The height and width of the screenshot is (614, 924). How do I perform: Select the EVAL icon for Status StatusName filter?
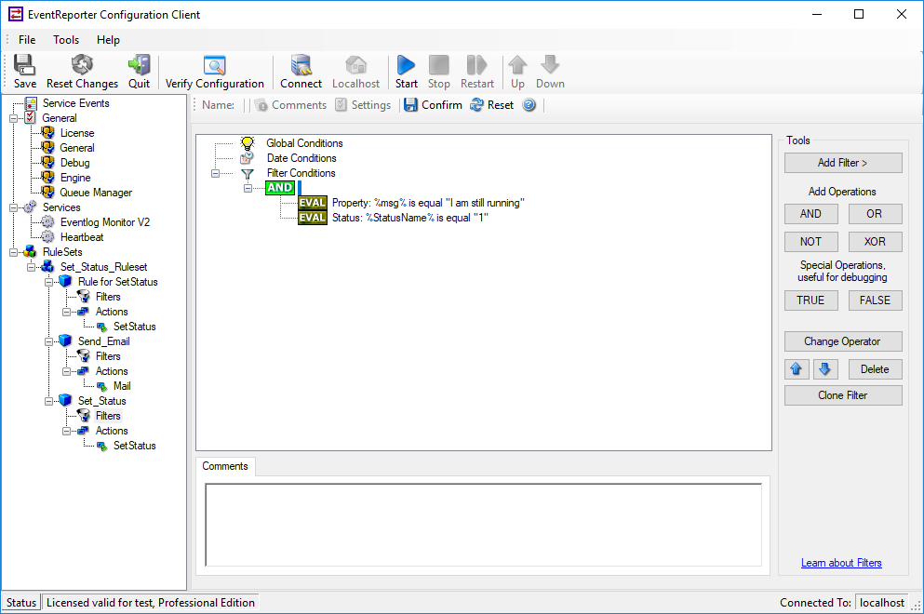[313, 218]
